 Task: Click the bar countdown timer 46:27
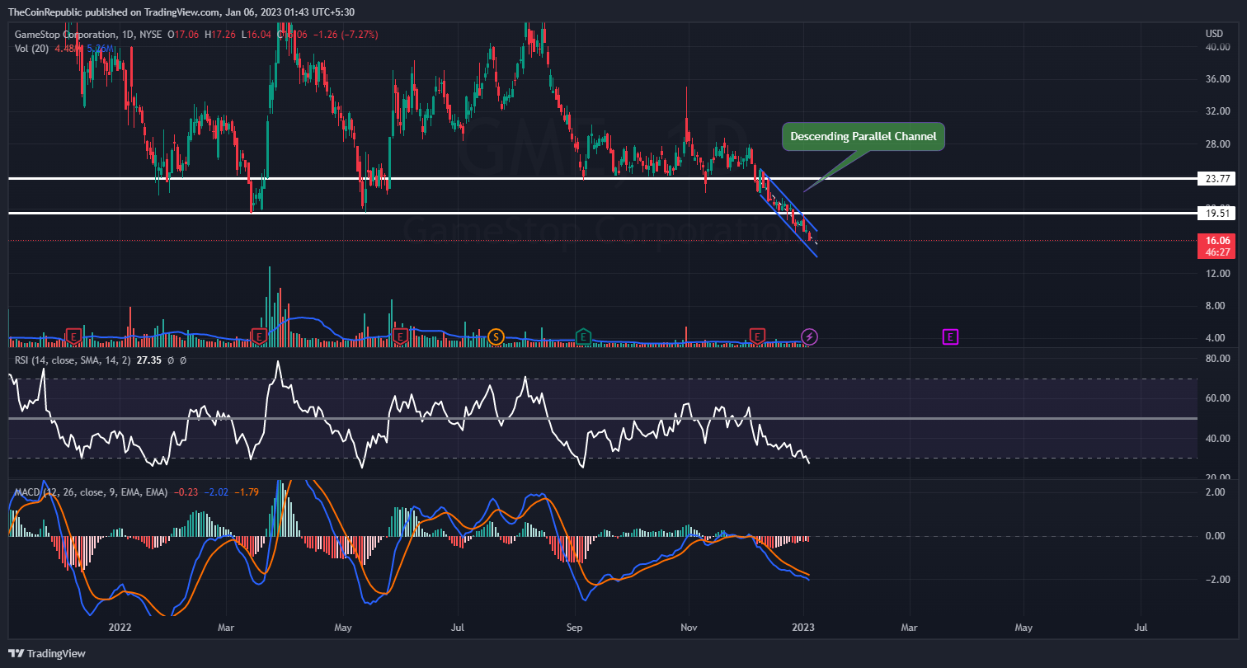[x=1217, y=252]
